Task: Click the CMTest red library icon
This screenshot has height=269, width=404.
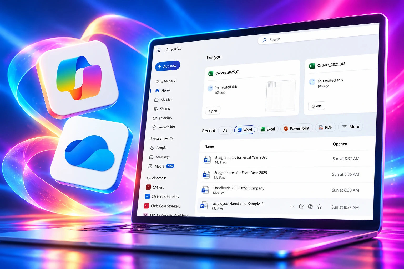Action: [148, 187]
